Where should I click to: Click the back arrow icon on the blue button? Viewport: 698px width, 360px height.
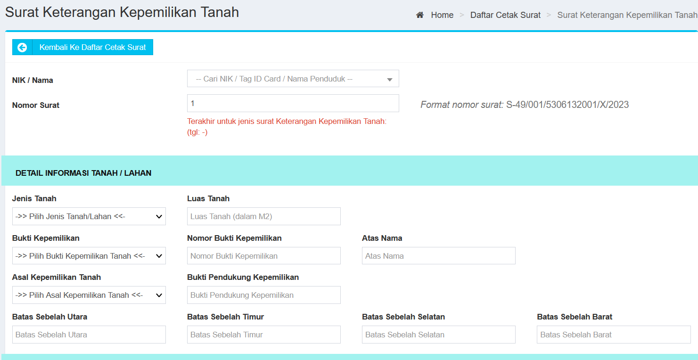[22, 47]
